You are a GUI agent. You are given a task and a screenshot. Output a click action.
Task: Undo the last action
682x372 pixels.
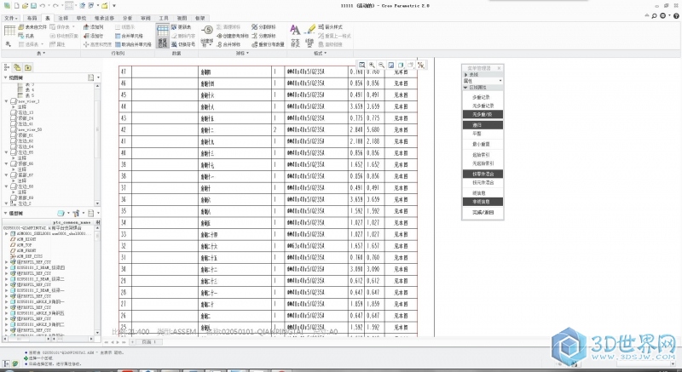click(42, 6)
